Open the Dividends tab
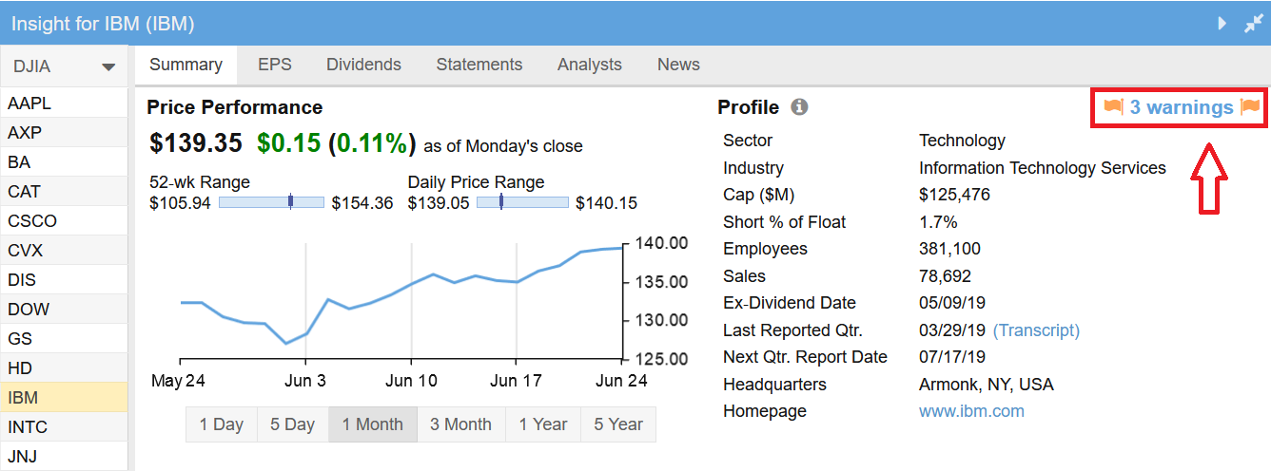The height and width of the screenshot is (471, 1271). pyautogui.click(x=363, y=65)
